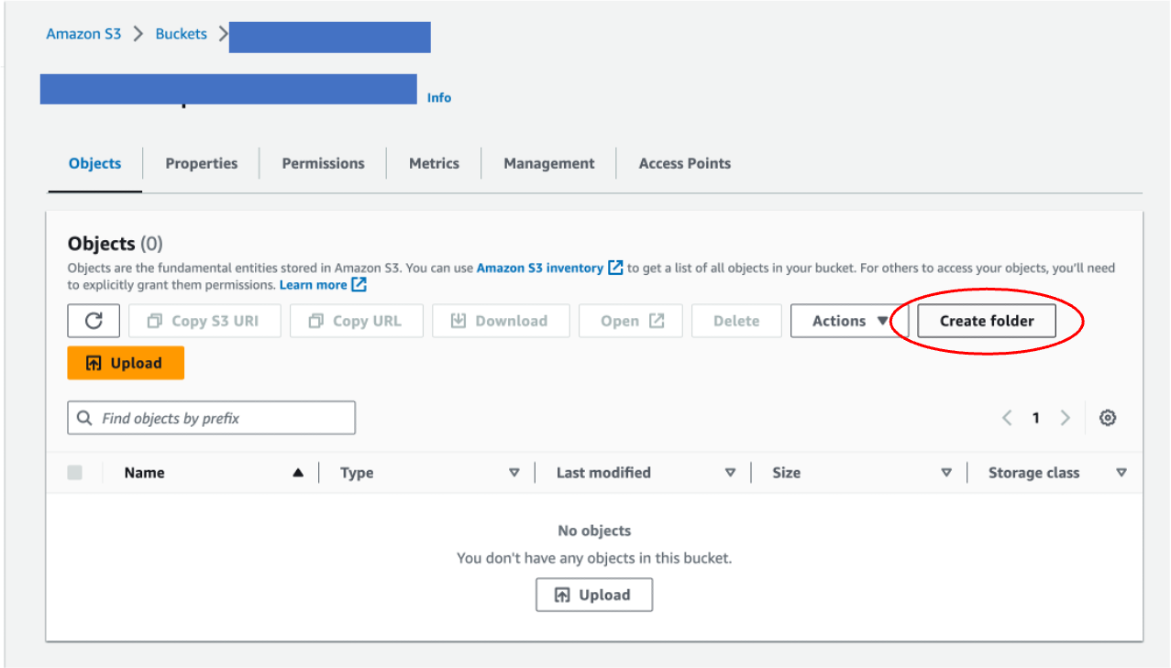Image resolution: width=1171 pixels, height=668 pixels.
Task: Select the Access Points tab
Action: (x=684, y=163)
